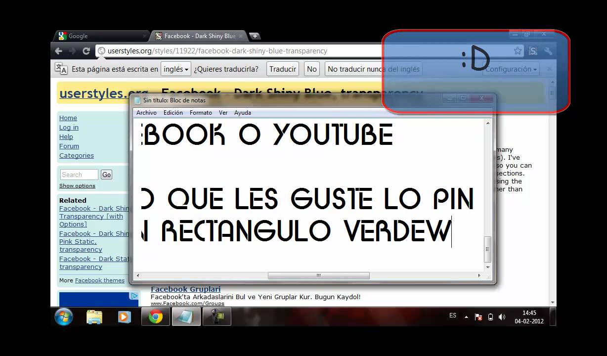Open the Action Center flag icon
This screenshot has height=356, width=607.
pyautogui.click(x=478, y=317)
